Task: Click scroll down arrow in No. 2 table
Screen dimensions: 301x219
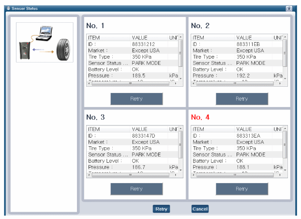Action: pos(285,79)
